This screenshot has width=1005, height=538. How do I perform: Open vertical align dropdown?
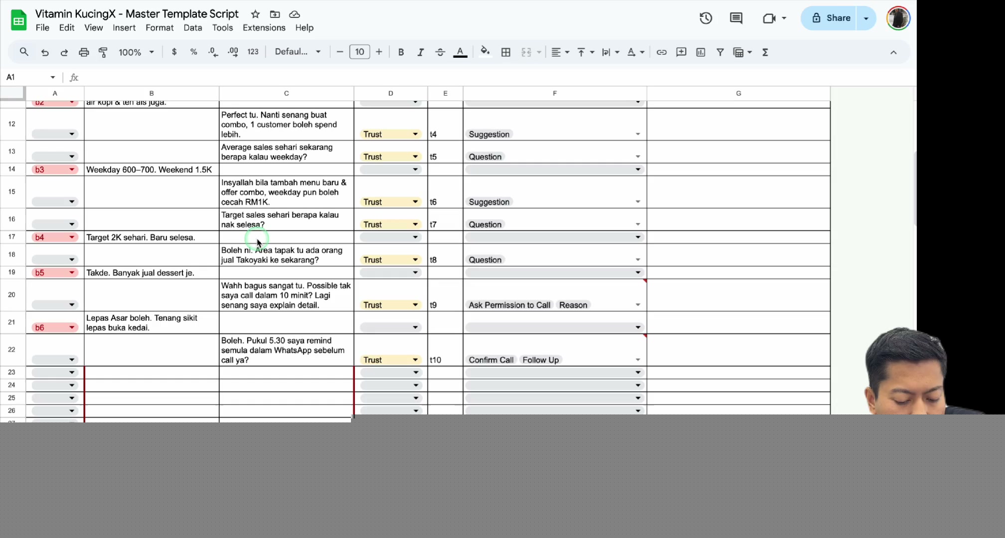pyautogui.click(x=585, y=52)
